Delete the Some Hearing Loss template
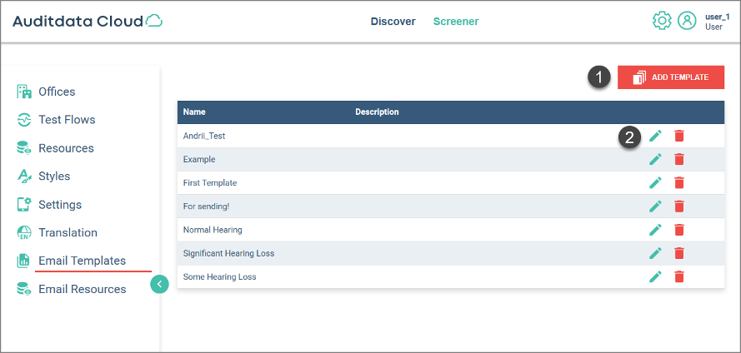Image resolution: width=741 pixels, height=353 pixels. click(x=679, y=276)
